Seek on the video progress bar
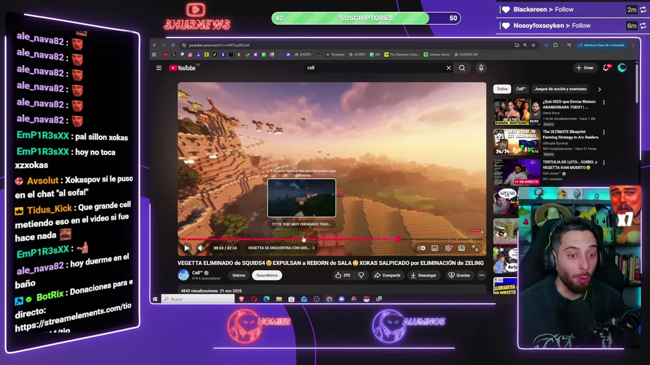This screenshot has height=365, width=650. coord(332,239)
